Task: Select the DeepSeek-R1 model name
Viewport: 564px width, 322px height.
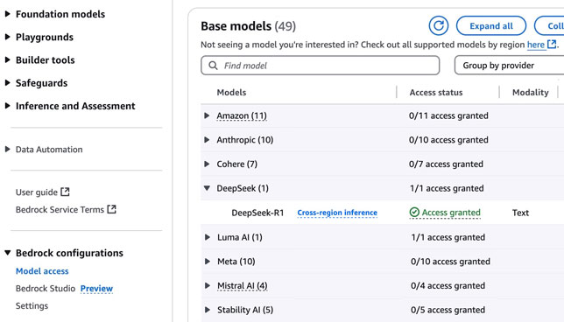Action: (x=257, y=213)
